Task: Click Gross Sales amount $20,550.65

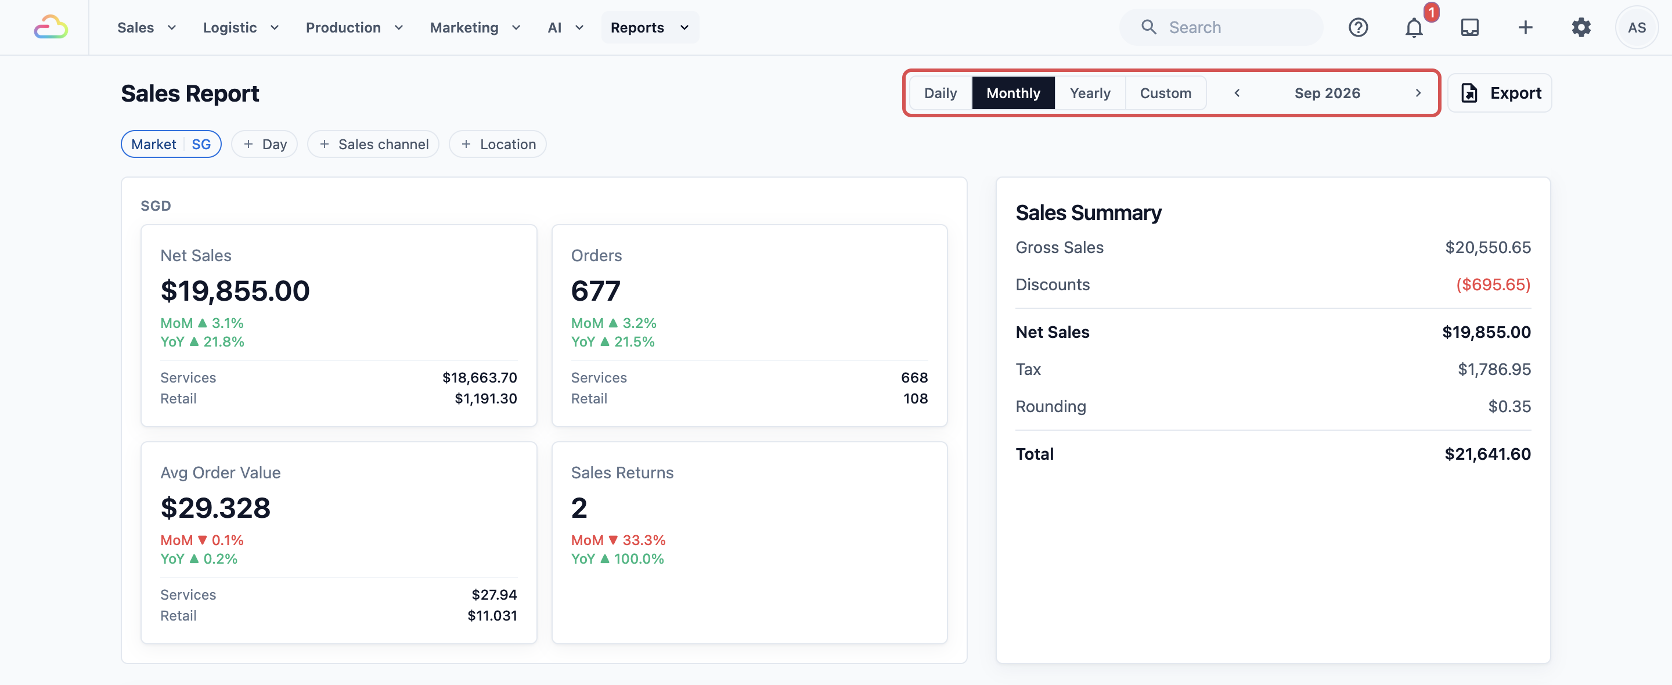Action: [1487, 247]
